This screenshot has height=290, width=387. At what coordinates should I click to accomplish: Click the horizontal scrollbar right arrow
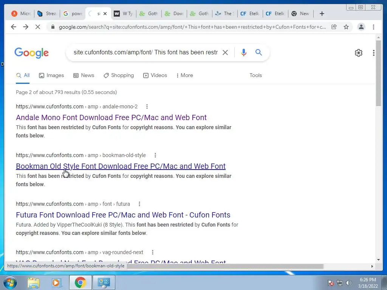[x=372, y=266]
